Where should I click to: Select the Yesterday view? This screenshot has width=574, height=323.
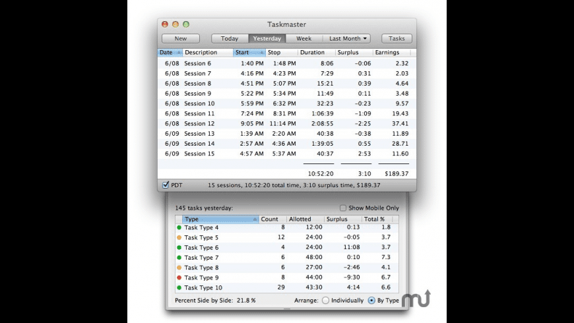tap(267, 38)
